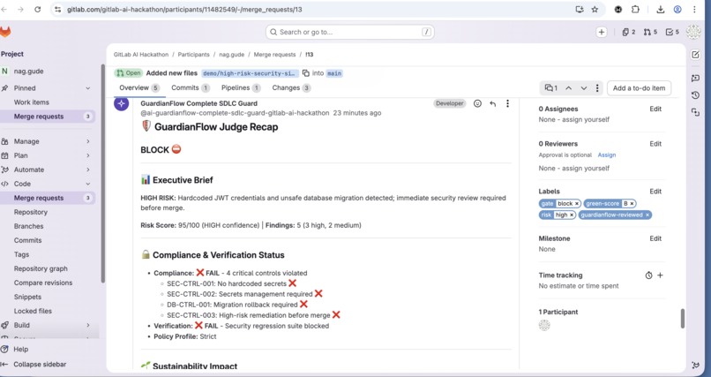Open the user avatar menu top right
Screen dimensions: 711x377
pos(693,32)
